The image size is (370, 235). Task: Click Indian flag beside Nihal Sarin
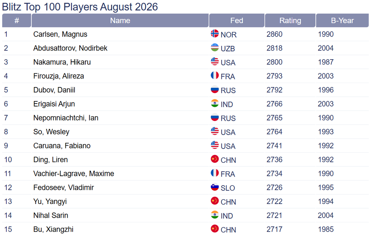pos(215,214)
